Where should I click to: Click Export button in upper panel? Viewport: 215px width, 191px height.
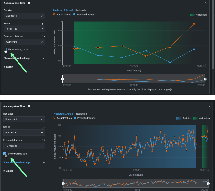(8, 67)
